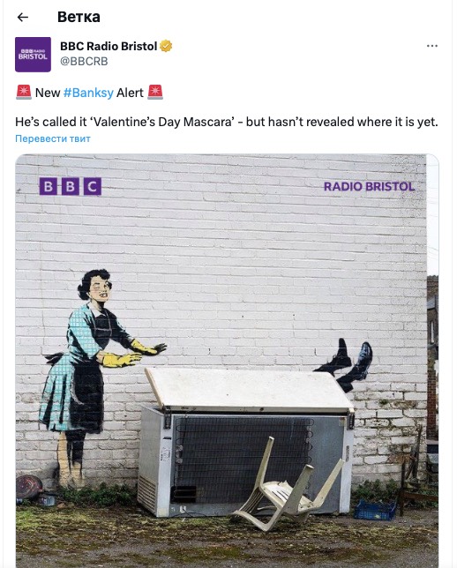The height and width of the screenshot is (568, 457).
Task: Click the left siren emoji before New
Action: coord(24,93)
